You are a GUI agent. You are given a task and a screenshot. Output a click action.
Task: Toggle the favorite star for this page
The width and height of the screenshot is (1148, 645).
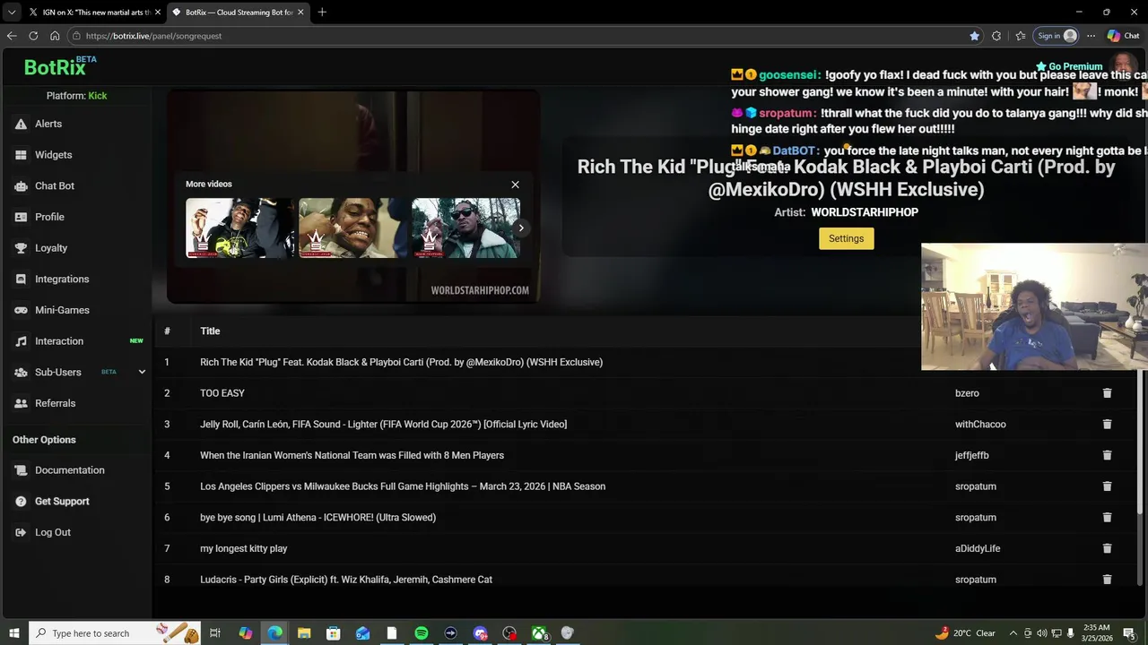point(974,36)
